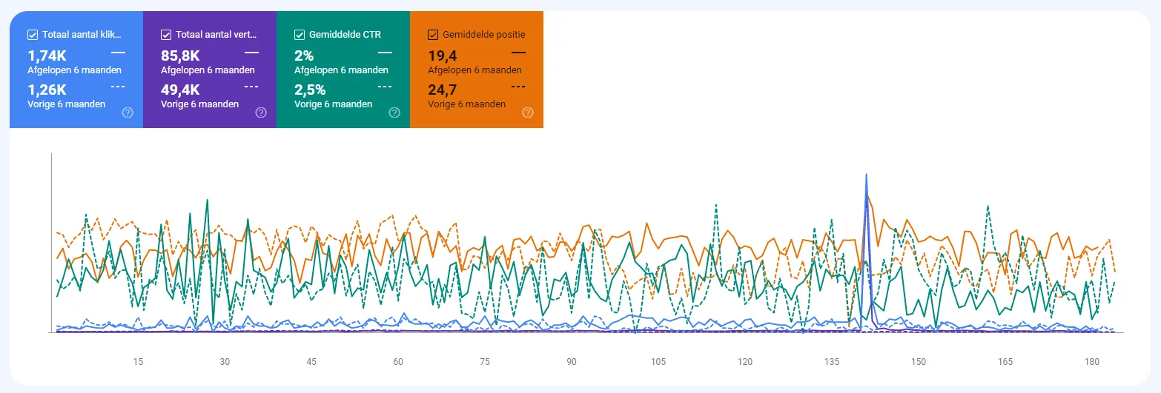Click x-axis label 135

832,362
